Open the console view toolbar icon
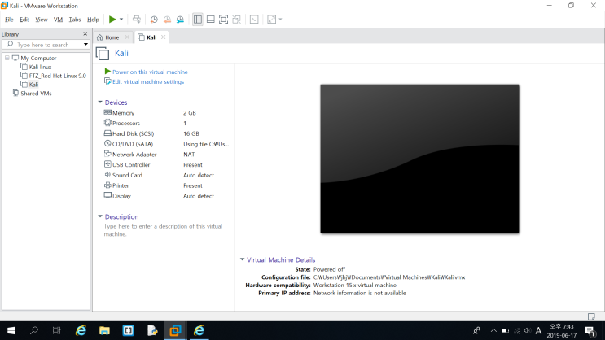The image size is (605, 340). [254, 20]
